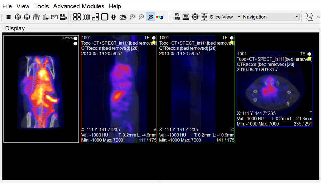Image resolution: width=321 pixels, height=183 pixels.
Task: Open the File menu
Action: pyautogui.click(x=7, y=6)
